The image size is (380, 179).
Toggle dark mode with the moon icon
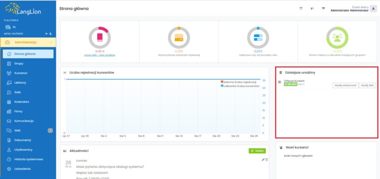(x=51, y=34)
